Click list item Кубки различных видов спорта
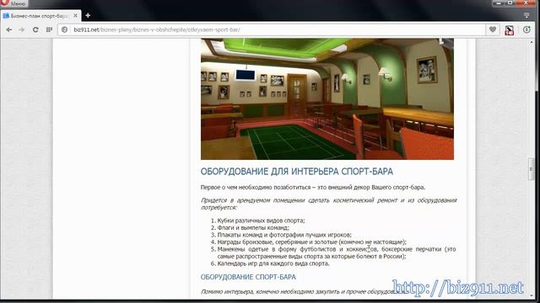This screenshot has height=303, width=540. pos(261,221)
